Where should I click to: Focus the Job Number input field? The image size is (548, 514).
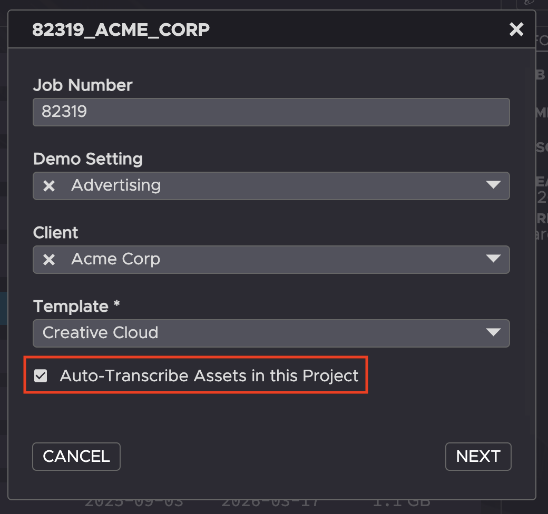coord(271,112)
